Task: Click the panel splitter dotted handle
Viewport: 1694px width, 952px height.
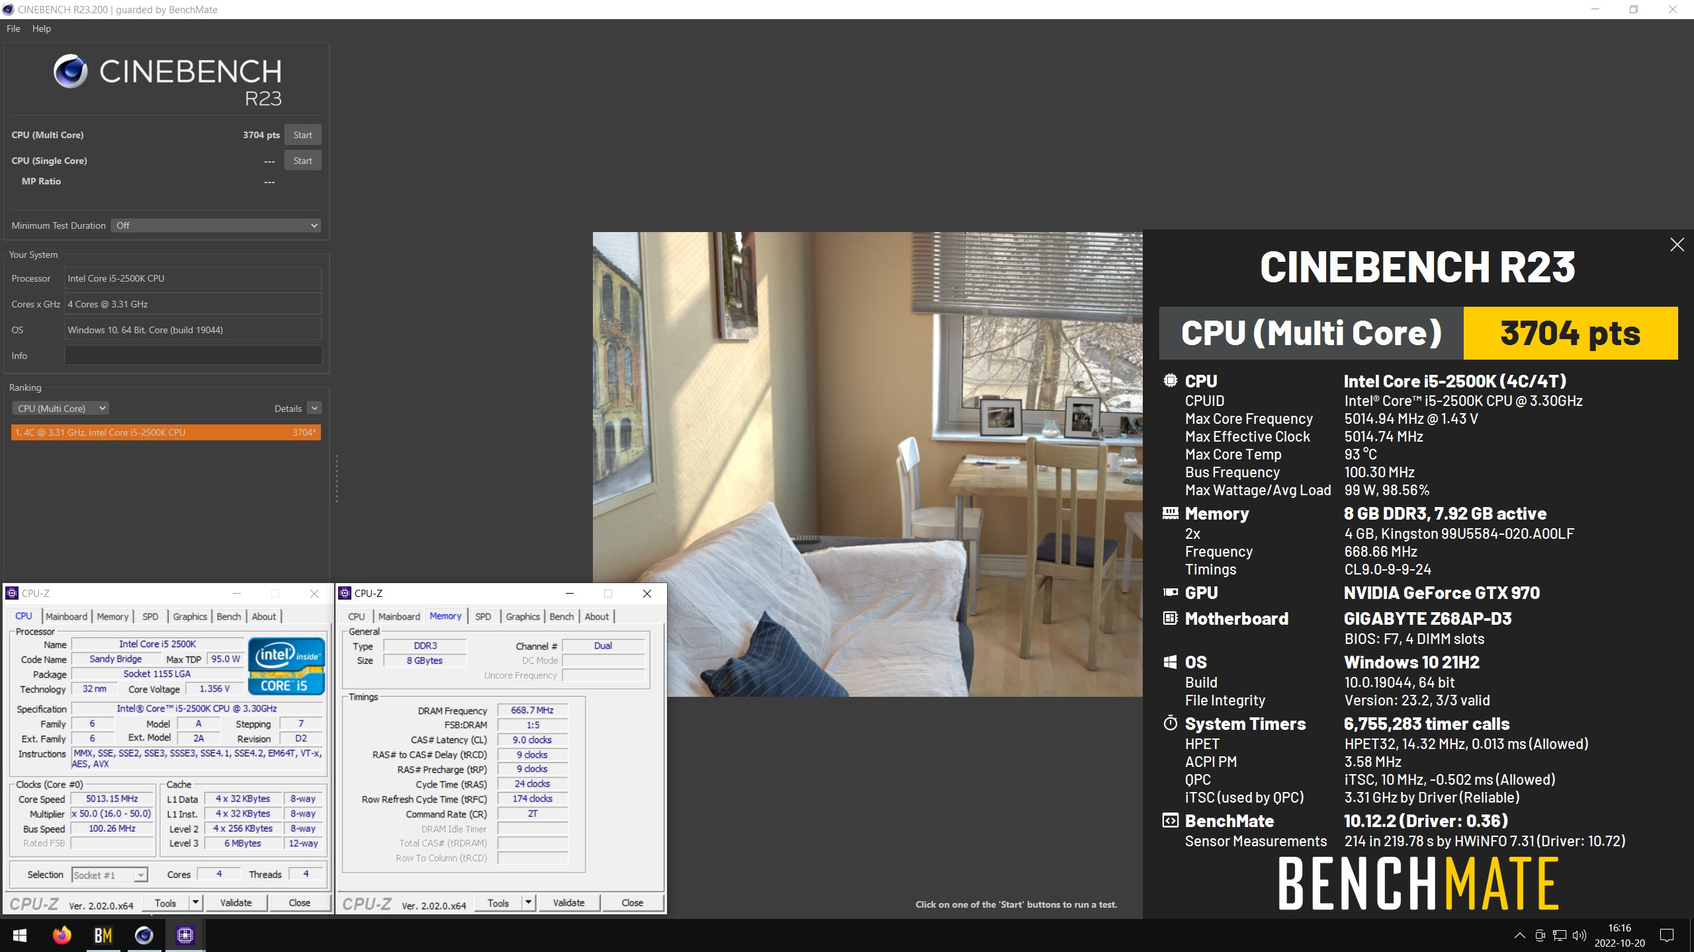Action: (337, 479)
